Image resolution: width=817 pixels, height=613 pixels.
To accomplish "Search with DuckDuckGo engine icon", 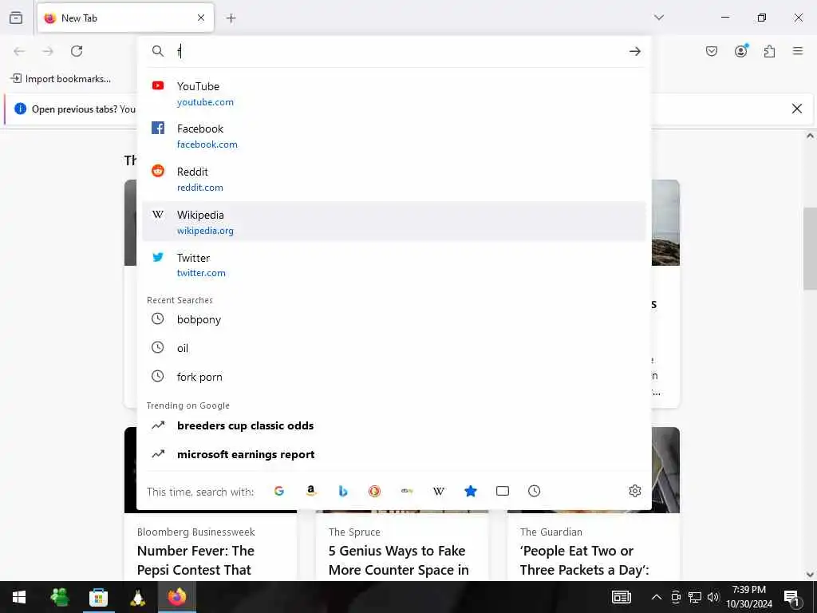I will 375,491.
